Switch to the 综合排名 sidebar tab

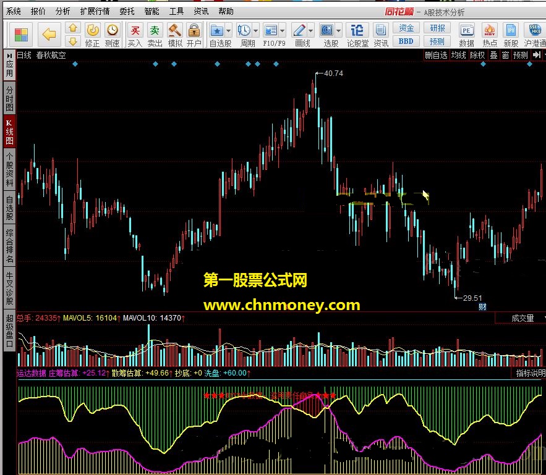click(x=9, y=245)
